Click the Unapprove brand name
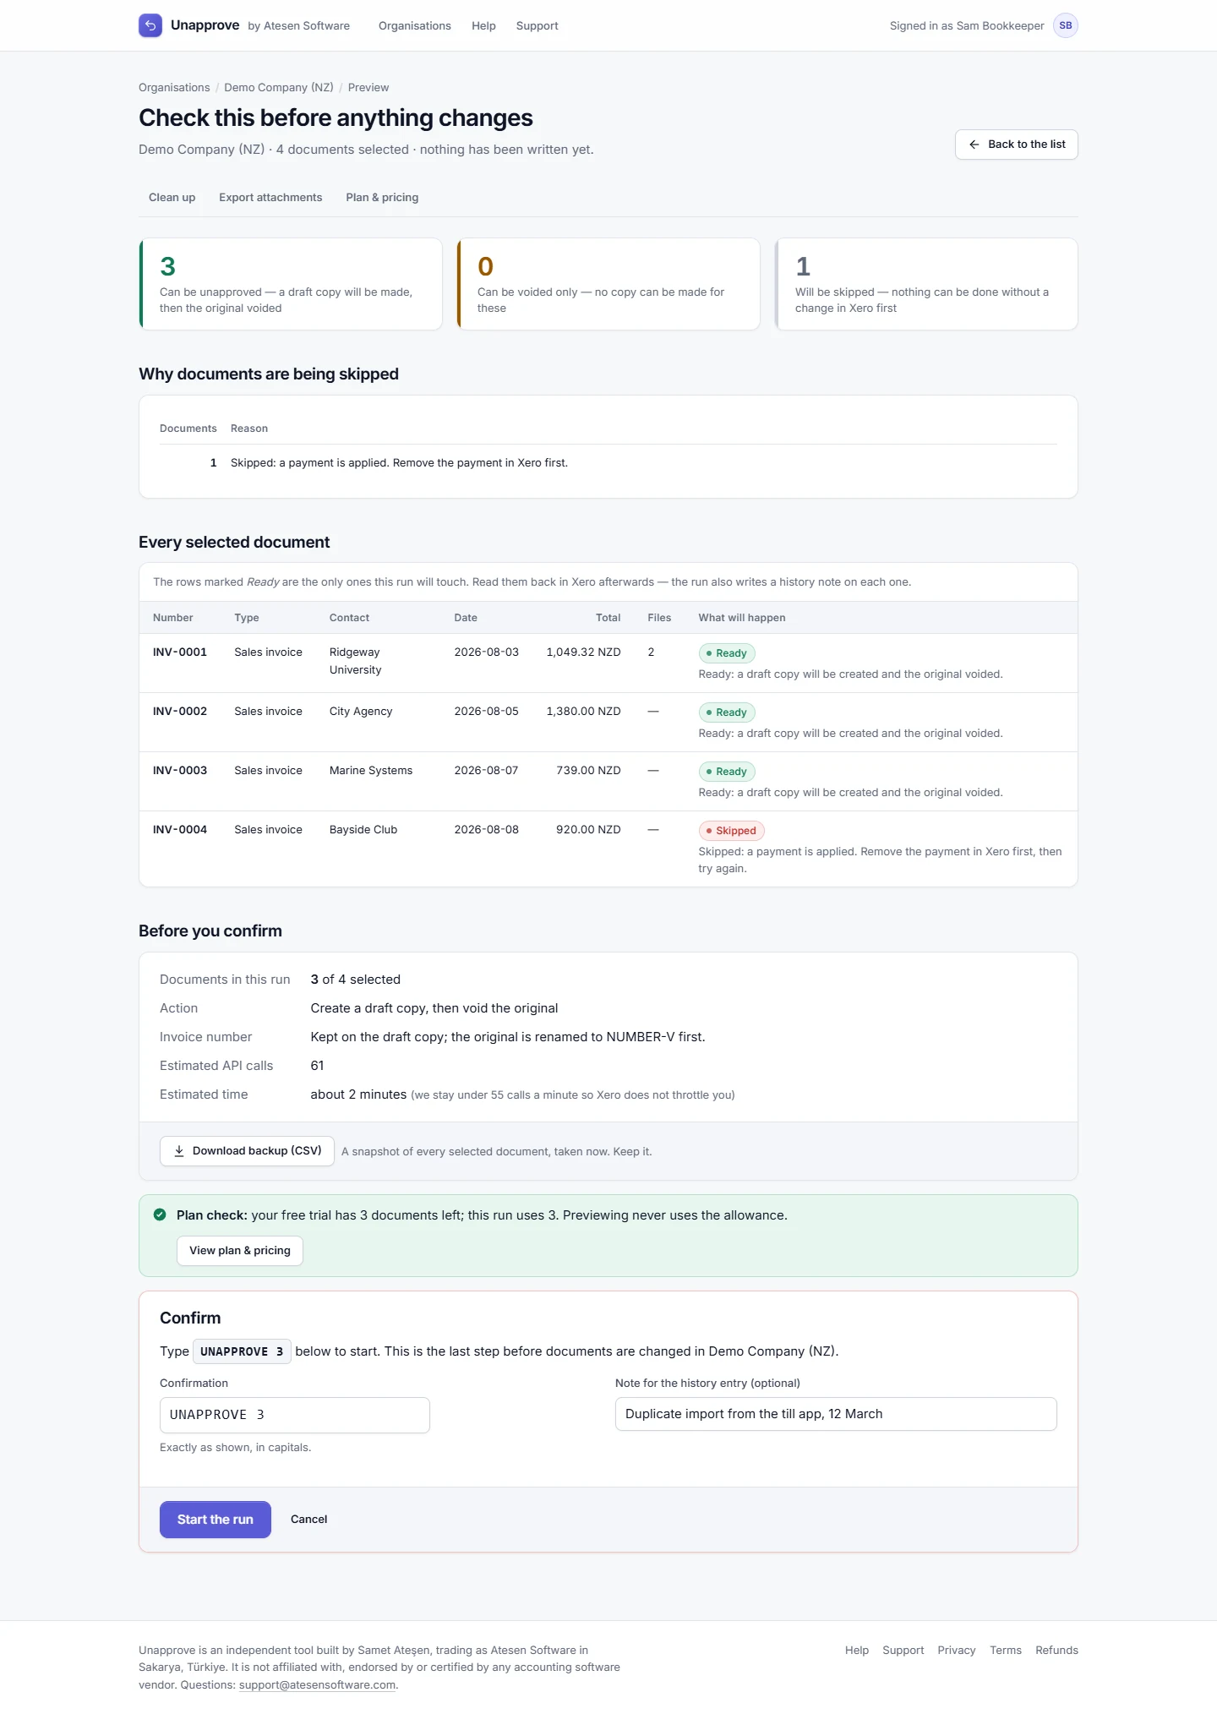Screen dimensions: 1217x1714 click(x=205, y=25)
